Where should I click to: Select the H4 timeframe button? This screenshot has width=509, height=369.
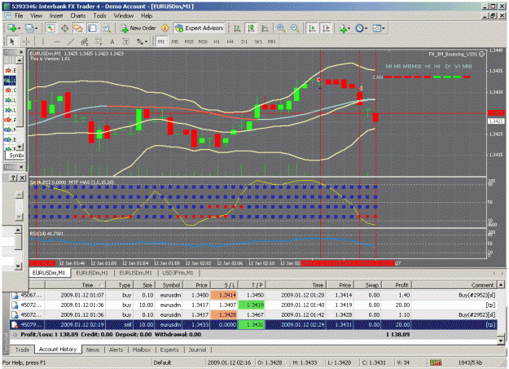click(230, 42)
